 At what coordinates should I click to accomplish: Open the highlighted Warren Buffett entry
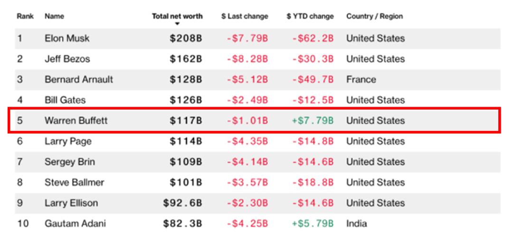point(76,121)
